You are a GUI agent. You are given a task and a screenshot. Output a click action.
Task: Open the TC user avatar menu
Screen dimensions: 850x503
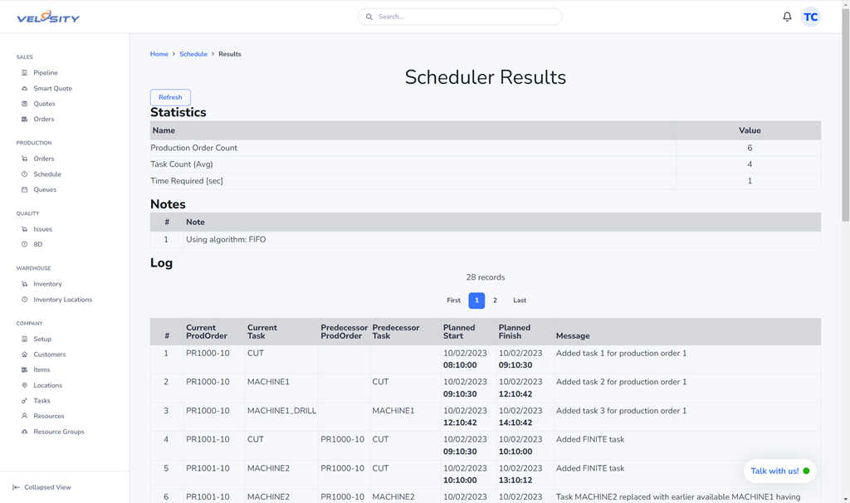pyautogui.click(x=810, y=17)
